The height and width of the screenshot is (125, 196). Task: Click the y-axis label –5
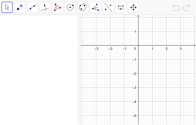click(135, 116)
